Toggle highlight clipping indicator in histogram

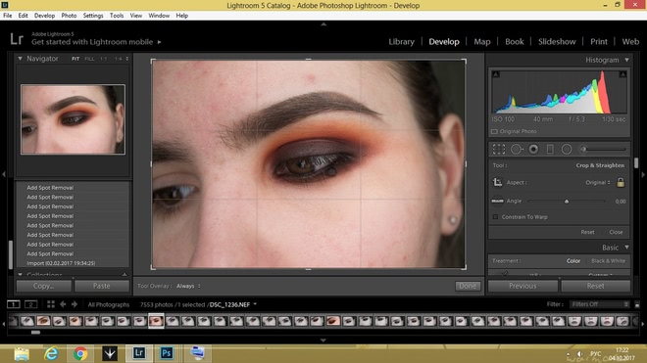[622, 74]
